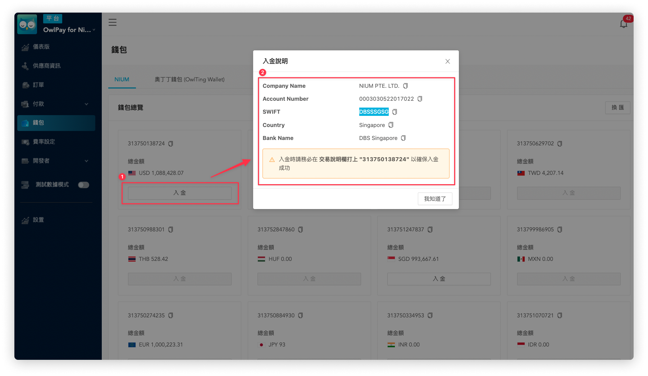Viewport: 648px width, 376px height.
Task: Open 供應商資訊 in the sidebar
Action: (x=56, y=66)
